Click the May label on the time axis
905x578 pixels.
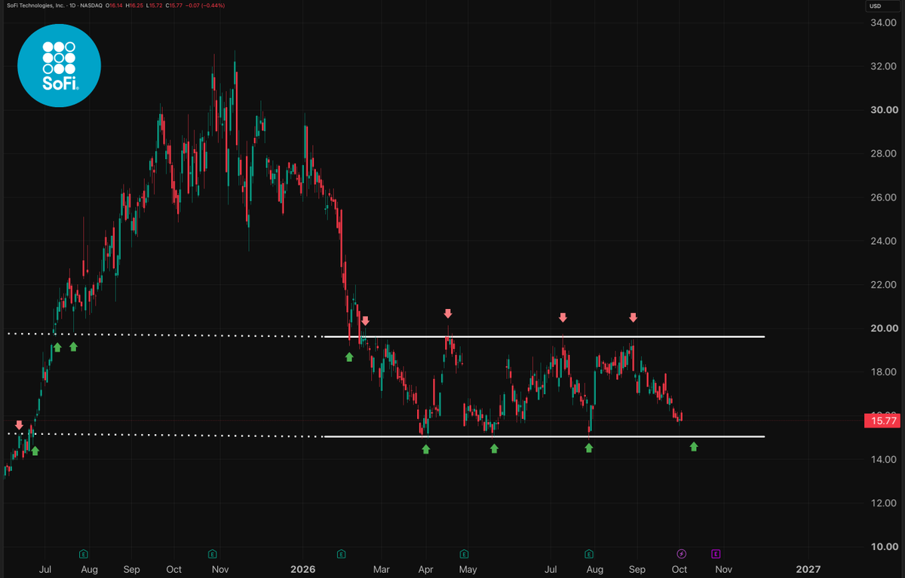point(468,569)
